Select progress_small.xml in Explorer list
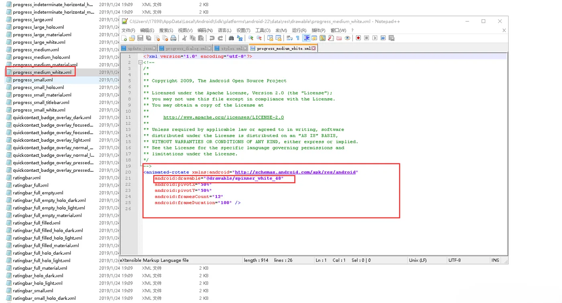 coord(33,80)
